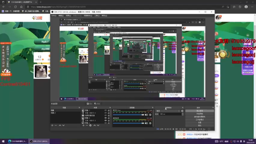The image size is (256, 144).
Task: Open source properties gear below the sources list
Action: (91, 125)
